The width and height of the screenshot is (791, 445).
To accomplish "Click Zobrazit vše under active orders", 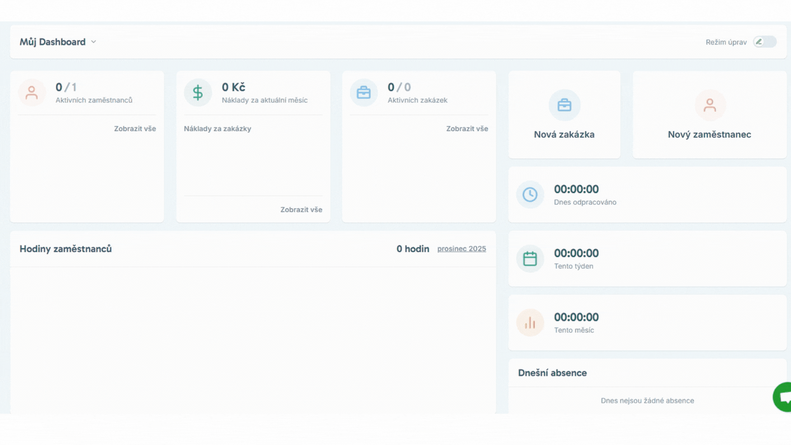I will 467,129.
